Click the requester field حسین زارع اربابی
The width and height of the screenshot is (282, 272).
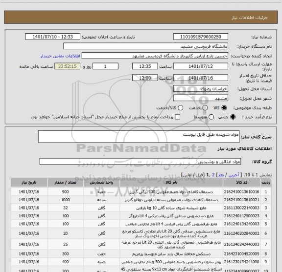pyautogui.click(x=155, y=56)
